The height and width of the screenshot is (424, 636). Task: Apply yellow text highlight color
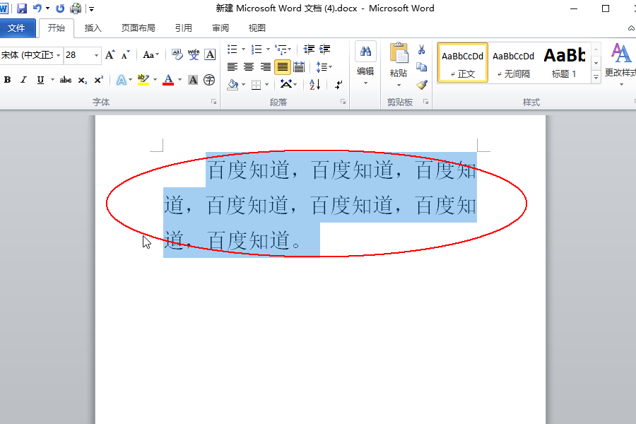coord(143,80)
